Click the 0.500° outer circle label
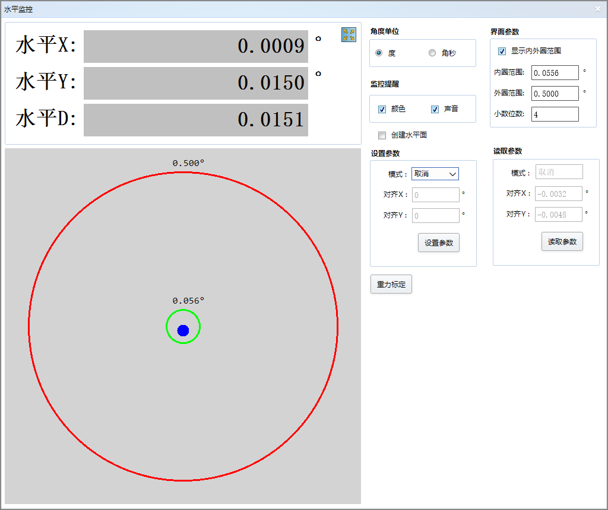Screen dimensions: 608x510 tap(188, 163)
